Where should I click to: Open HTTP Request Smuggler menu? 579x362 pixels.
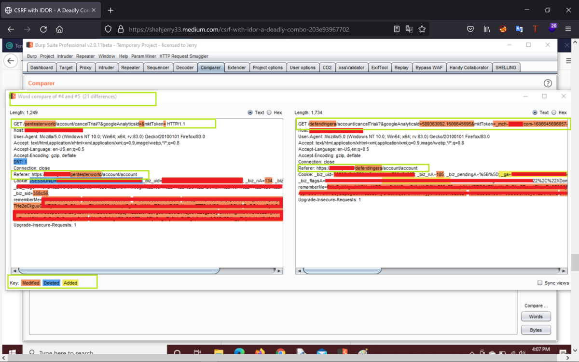tap(185, 56)
